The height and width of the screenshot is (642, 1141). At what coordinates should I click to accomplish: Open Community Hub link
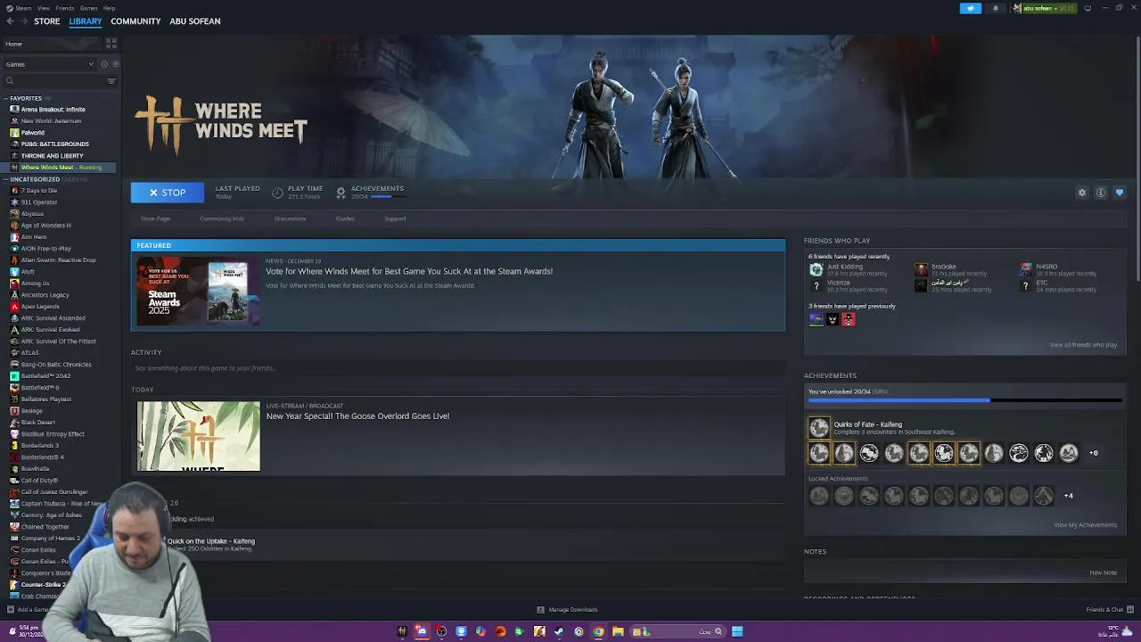tap(222, 218)
